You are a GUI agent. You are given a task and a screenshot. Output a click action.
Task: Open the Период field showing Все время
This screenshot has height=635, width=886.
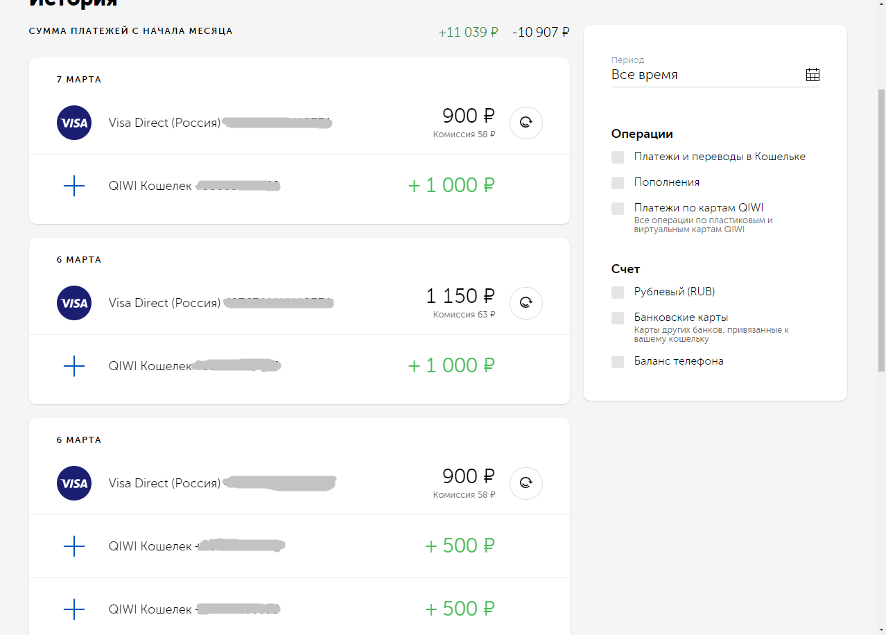(715, 70)
